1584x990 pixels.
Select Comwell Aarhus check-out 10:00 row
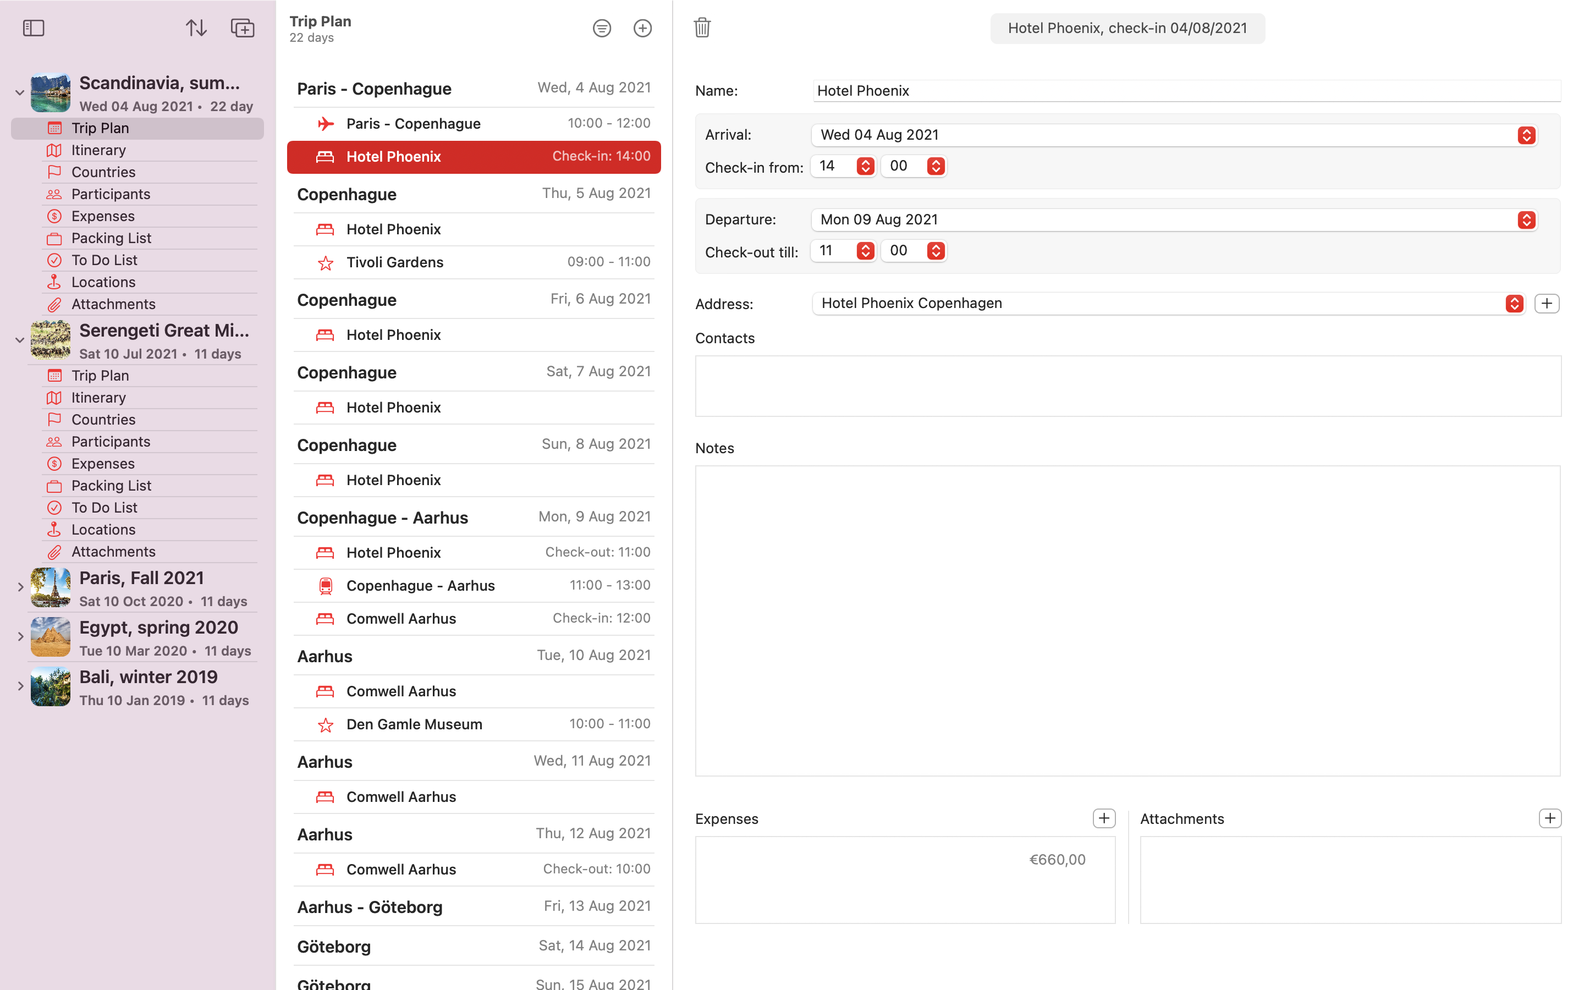474,870
